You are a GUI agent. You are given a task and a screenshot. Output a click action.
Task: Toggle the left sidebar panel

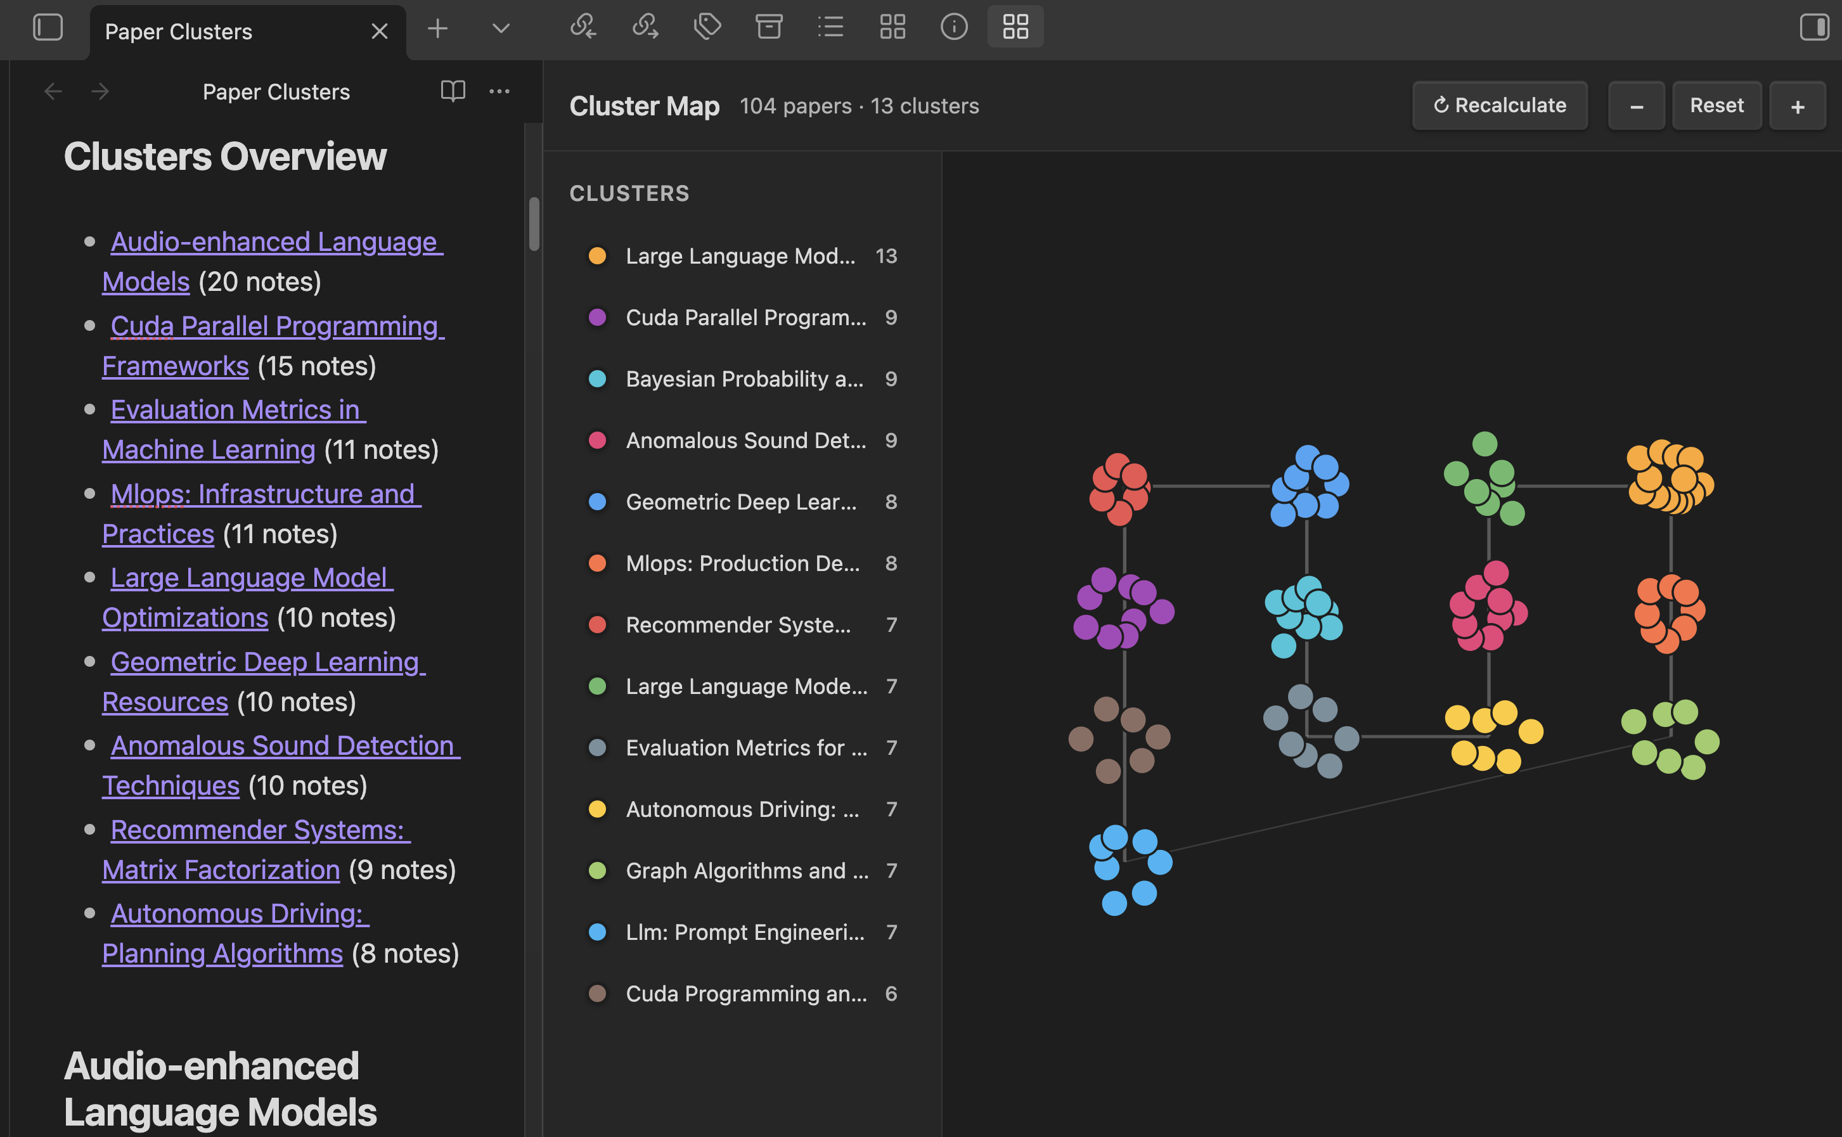point(48,28)
